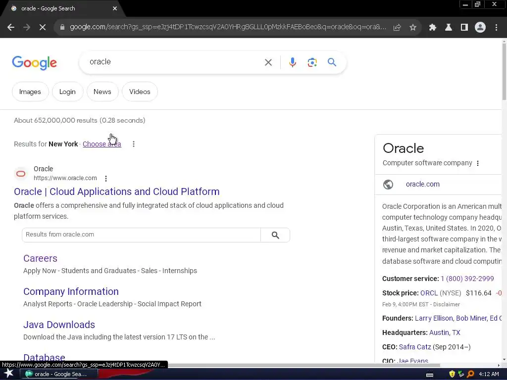Click the About 652,000,000 results text

tap(80, 121)
